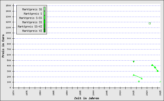Select the circle marker at 2017 near 110 Euro
This screenshot has width=164, height=101.
139,81
